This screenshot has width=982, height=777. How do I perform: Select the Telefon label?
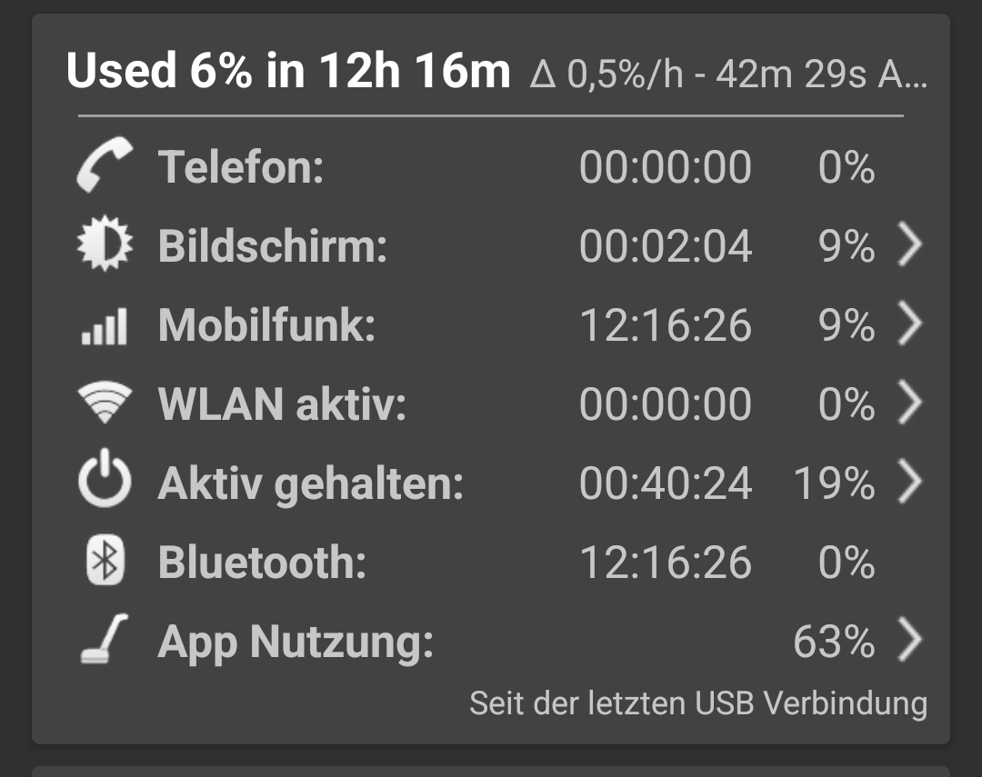pos(241,167)
